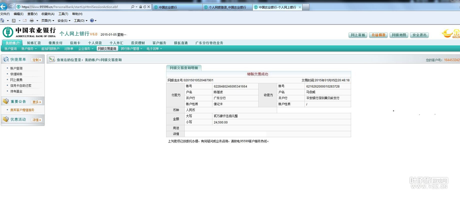This screenshot has height=199, width=460.
Task: Open address bar search dropdown arrow
Action: tap(136, 7)
